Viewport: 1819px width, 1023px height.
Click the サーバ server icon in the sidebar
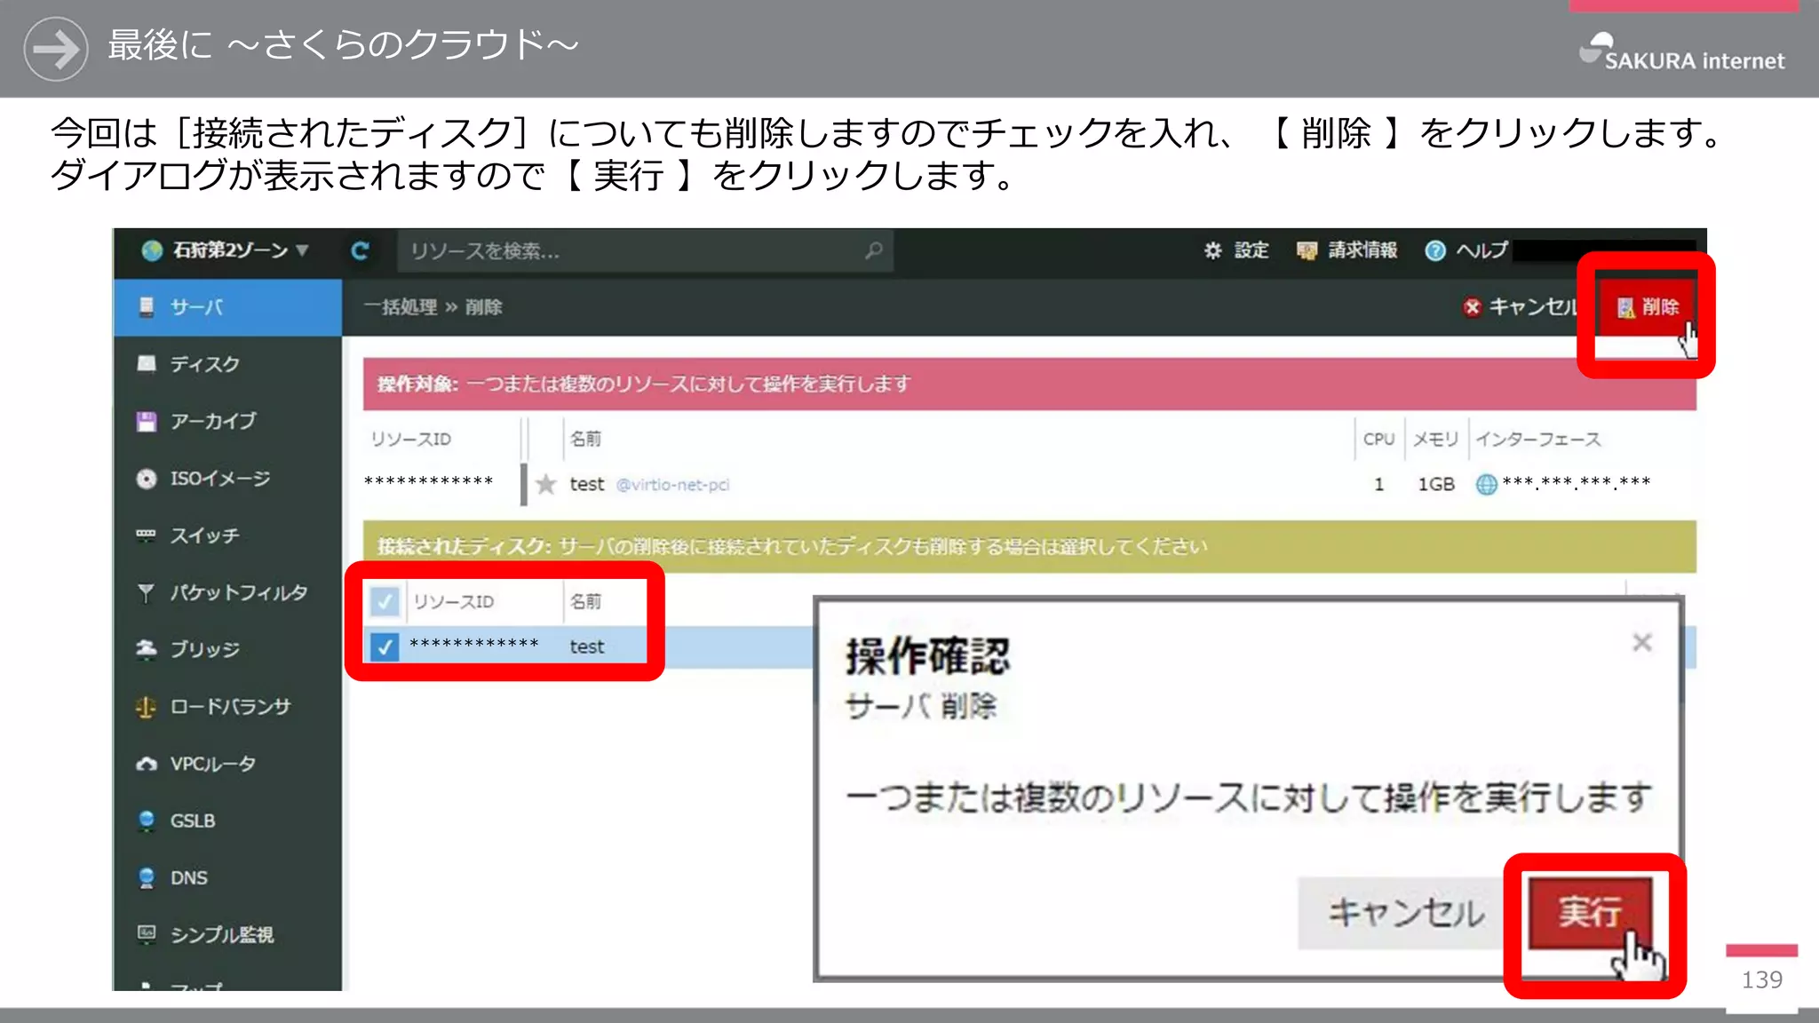(x=147, y=307)
